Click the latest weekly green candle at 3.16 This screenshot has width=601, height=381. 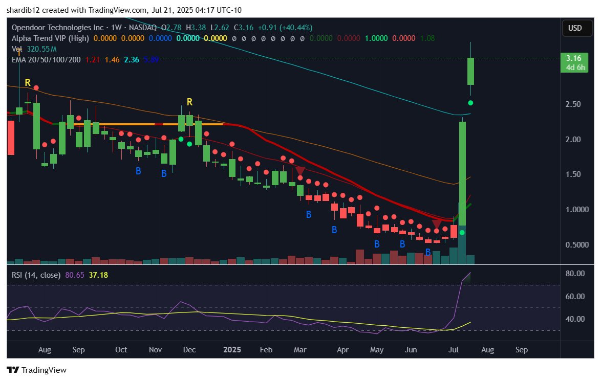(x=470, y=71)
